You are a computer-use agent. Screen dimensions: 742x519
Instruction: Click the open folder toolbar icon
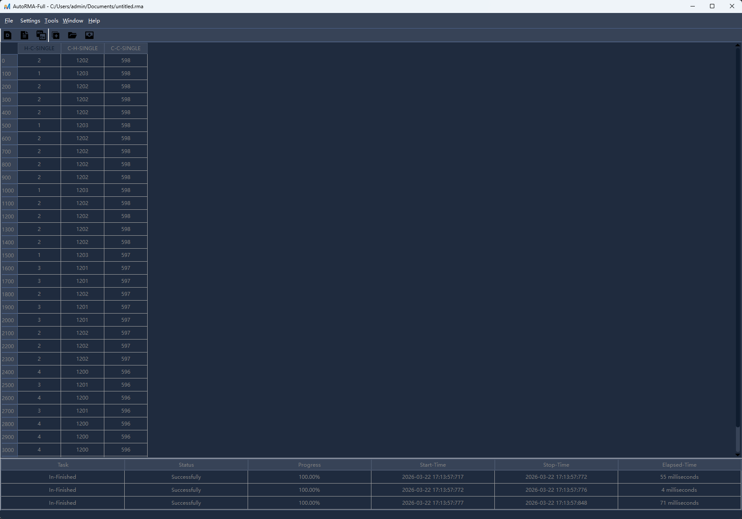click(72, 35)
